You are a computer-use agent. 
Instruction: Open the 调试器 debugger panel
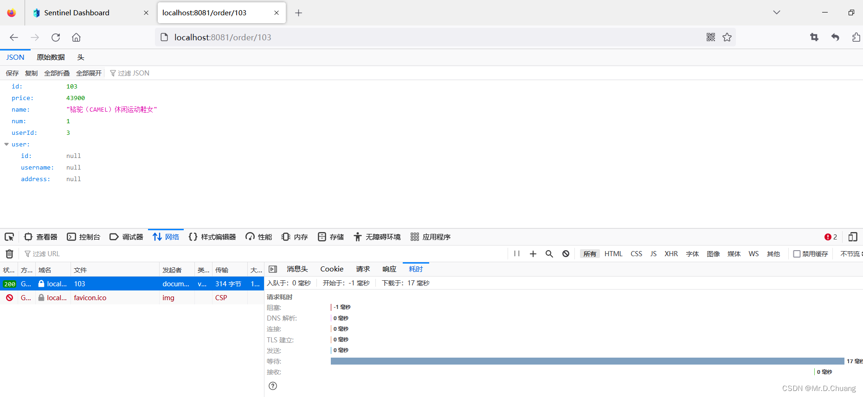(127, 237)
